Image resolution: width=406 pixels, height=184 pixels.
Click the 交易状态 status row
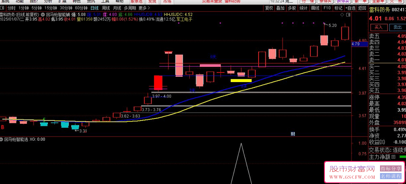tap(387, 150)
